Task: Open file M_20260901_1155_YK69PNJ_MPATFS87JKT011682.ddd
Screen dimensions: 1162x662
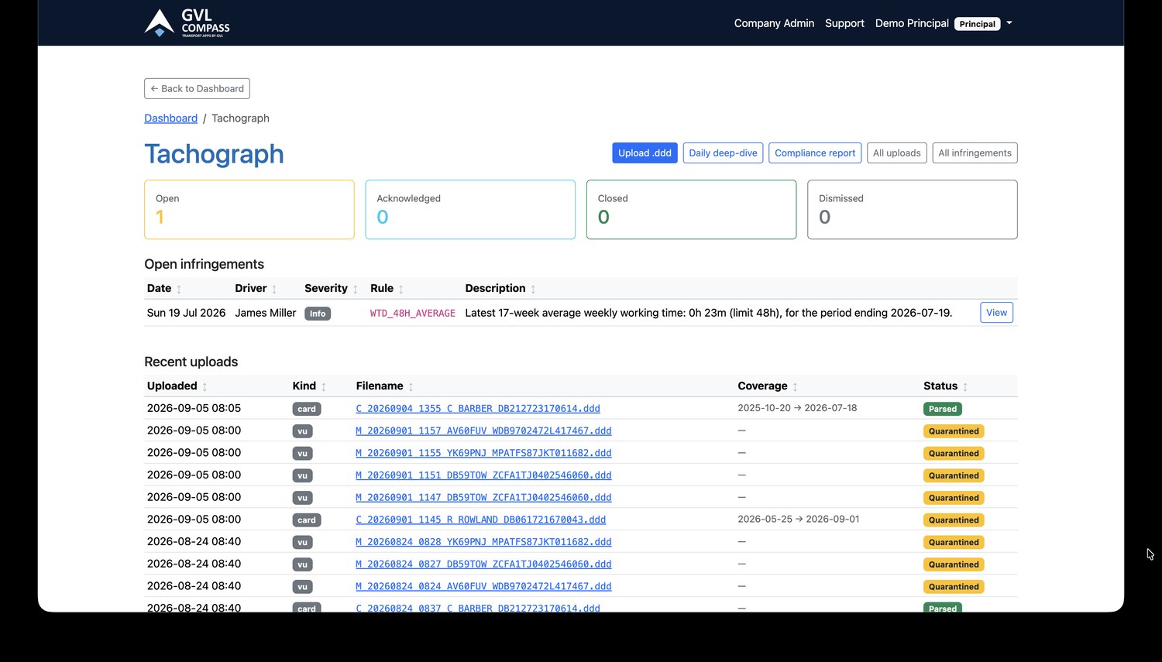Action: tap(483, 453)
